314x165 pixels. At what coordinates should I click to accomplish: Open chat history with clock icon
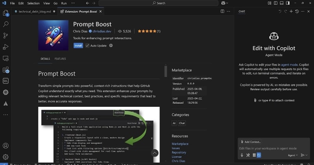click(297, 11)
